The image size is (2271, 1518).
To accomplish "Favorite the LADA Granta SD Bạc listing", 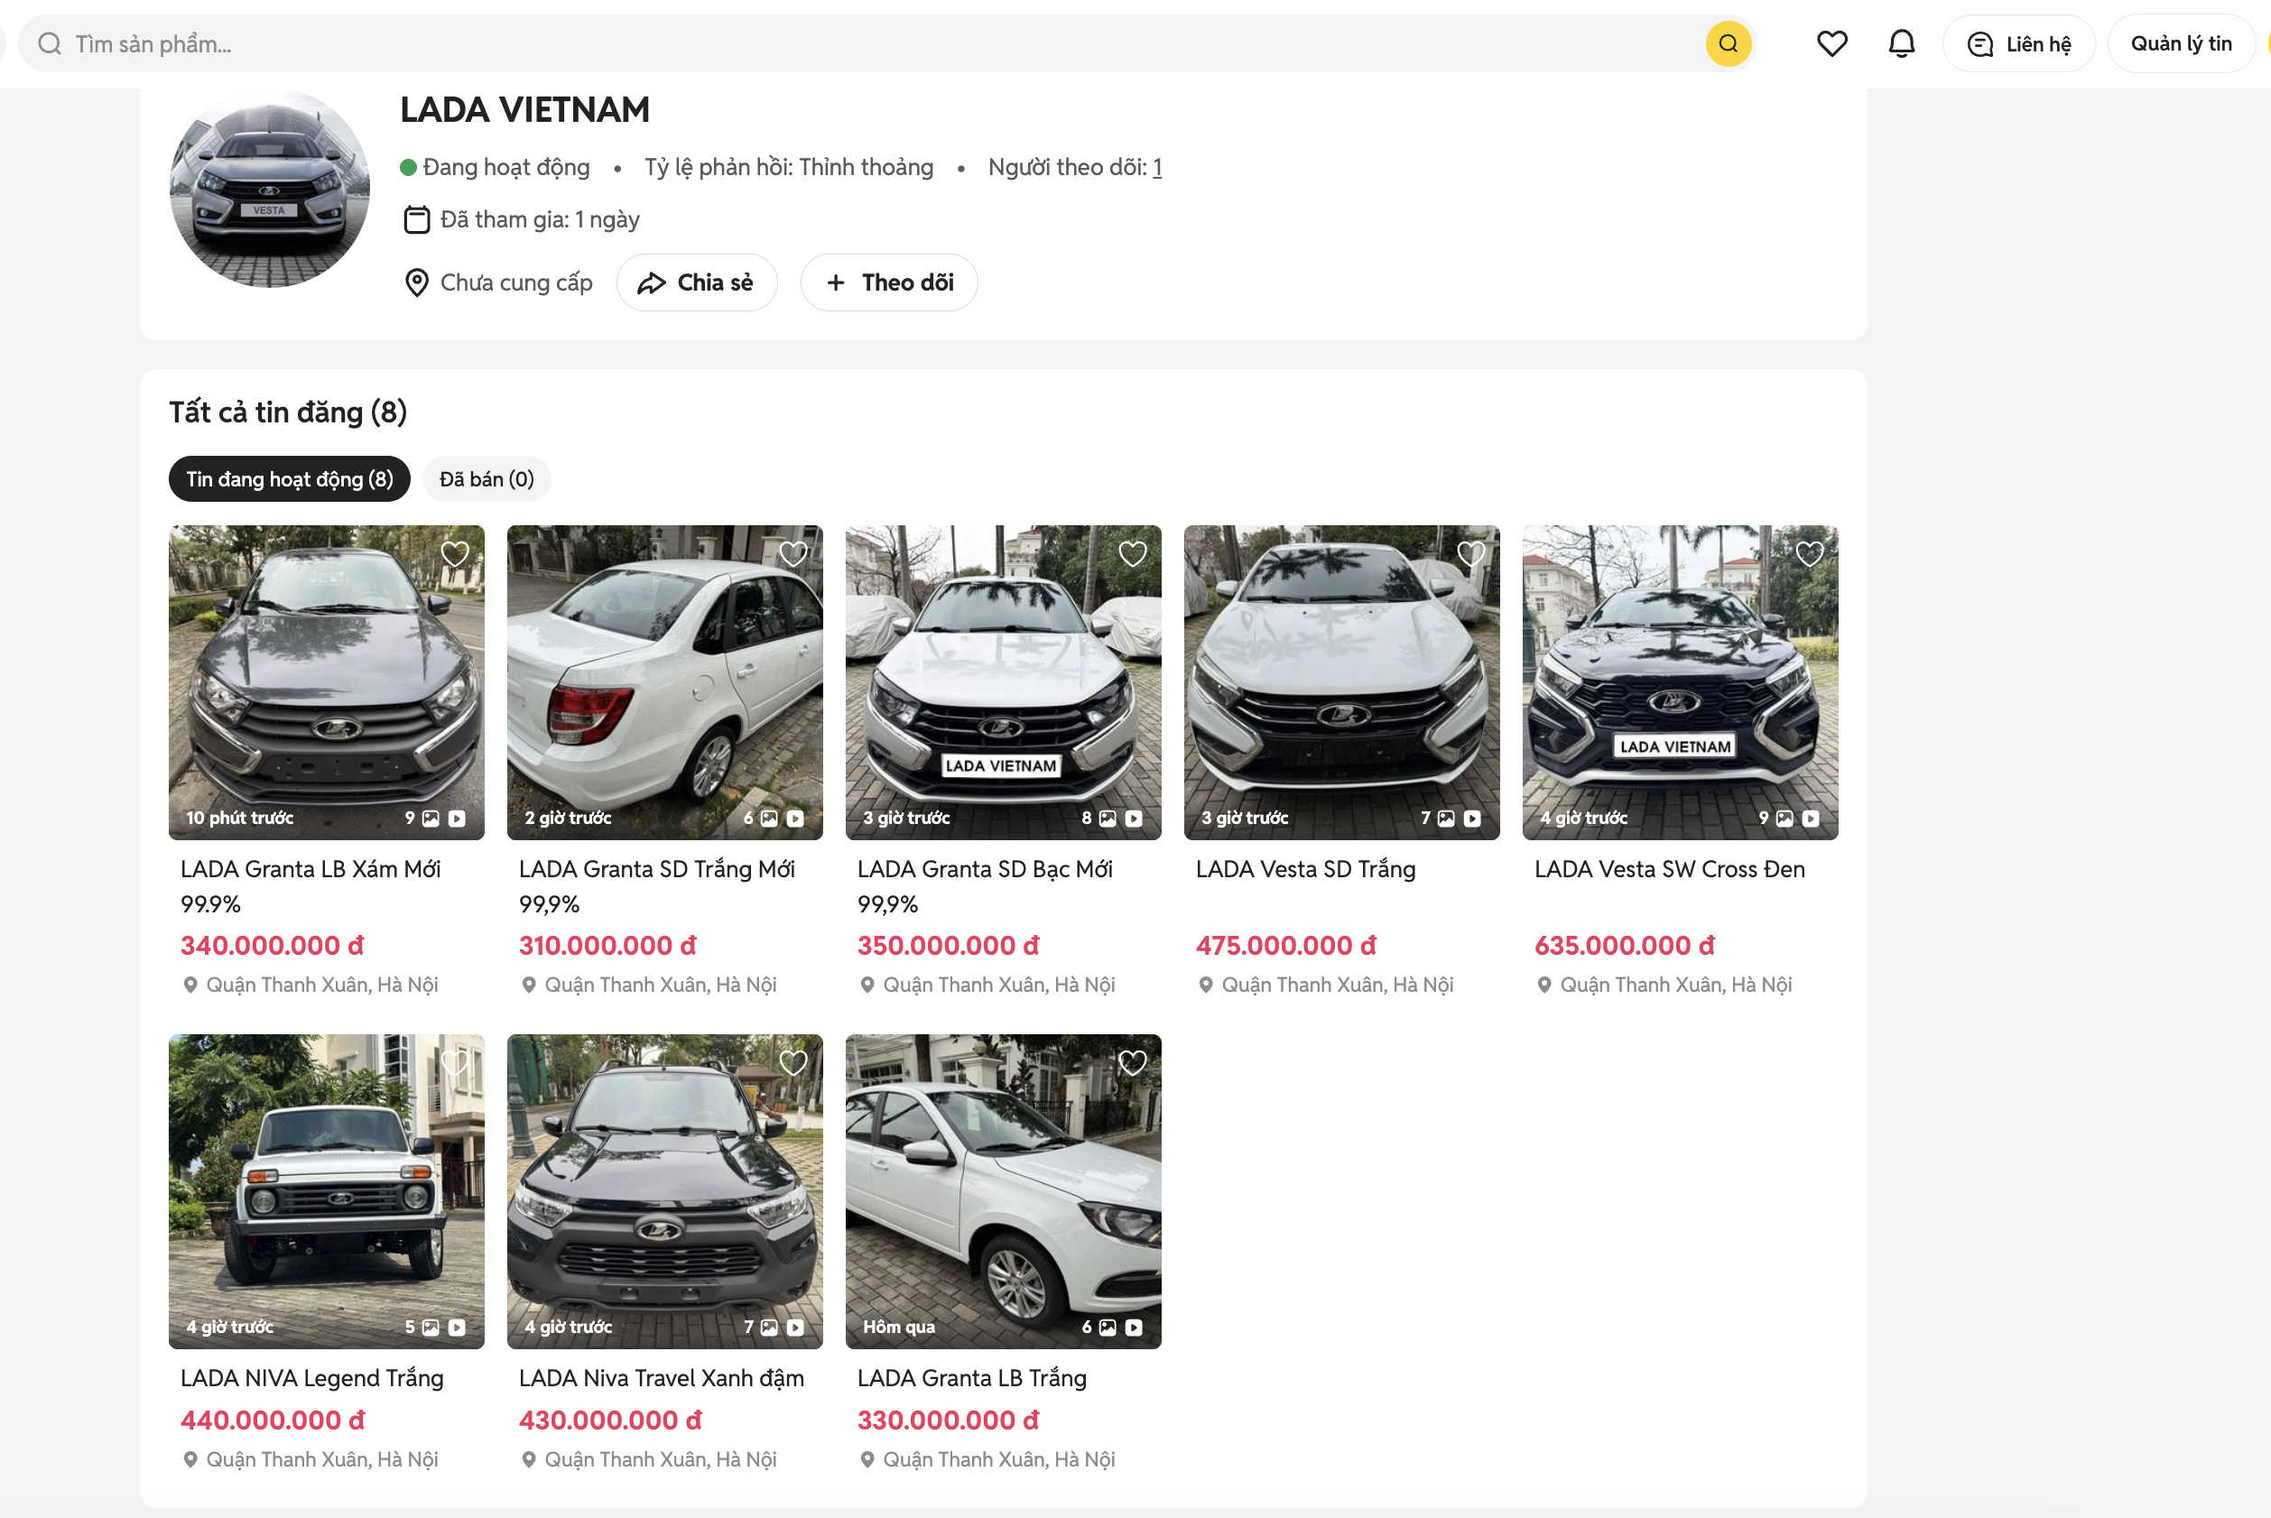I will 1133,554.
